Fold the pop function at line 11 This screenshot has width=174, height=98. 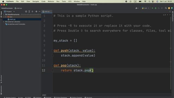click(52, 65)
